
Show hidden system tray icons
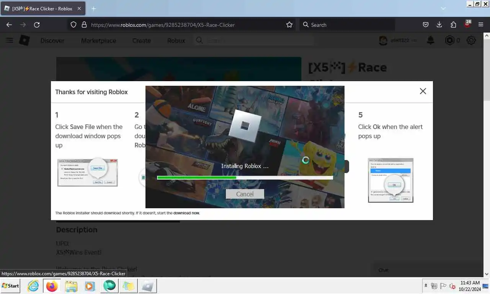click(x=426, y=286)
